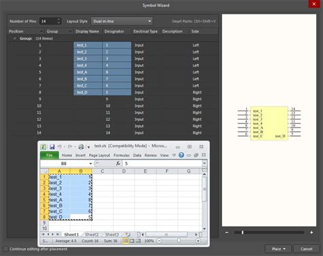Image resolution: width=323 pixels, height=256 pixels.
Task: Click the Number of Pins input field
Action: tap(48, 21)
